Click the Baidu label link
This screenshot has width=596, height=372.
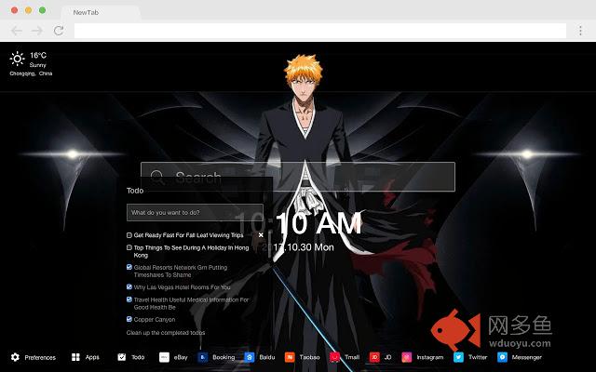267,357
